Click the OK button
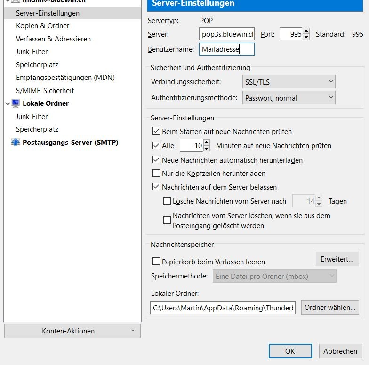The width and height of the screenshot is (369, 365). (x=290, y=351)
